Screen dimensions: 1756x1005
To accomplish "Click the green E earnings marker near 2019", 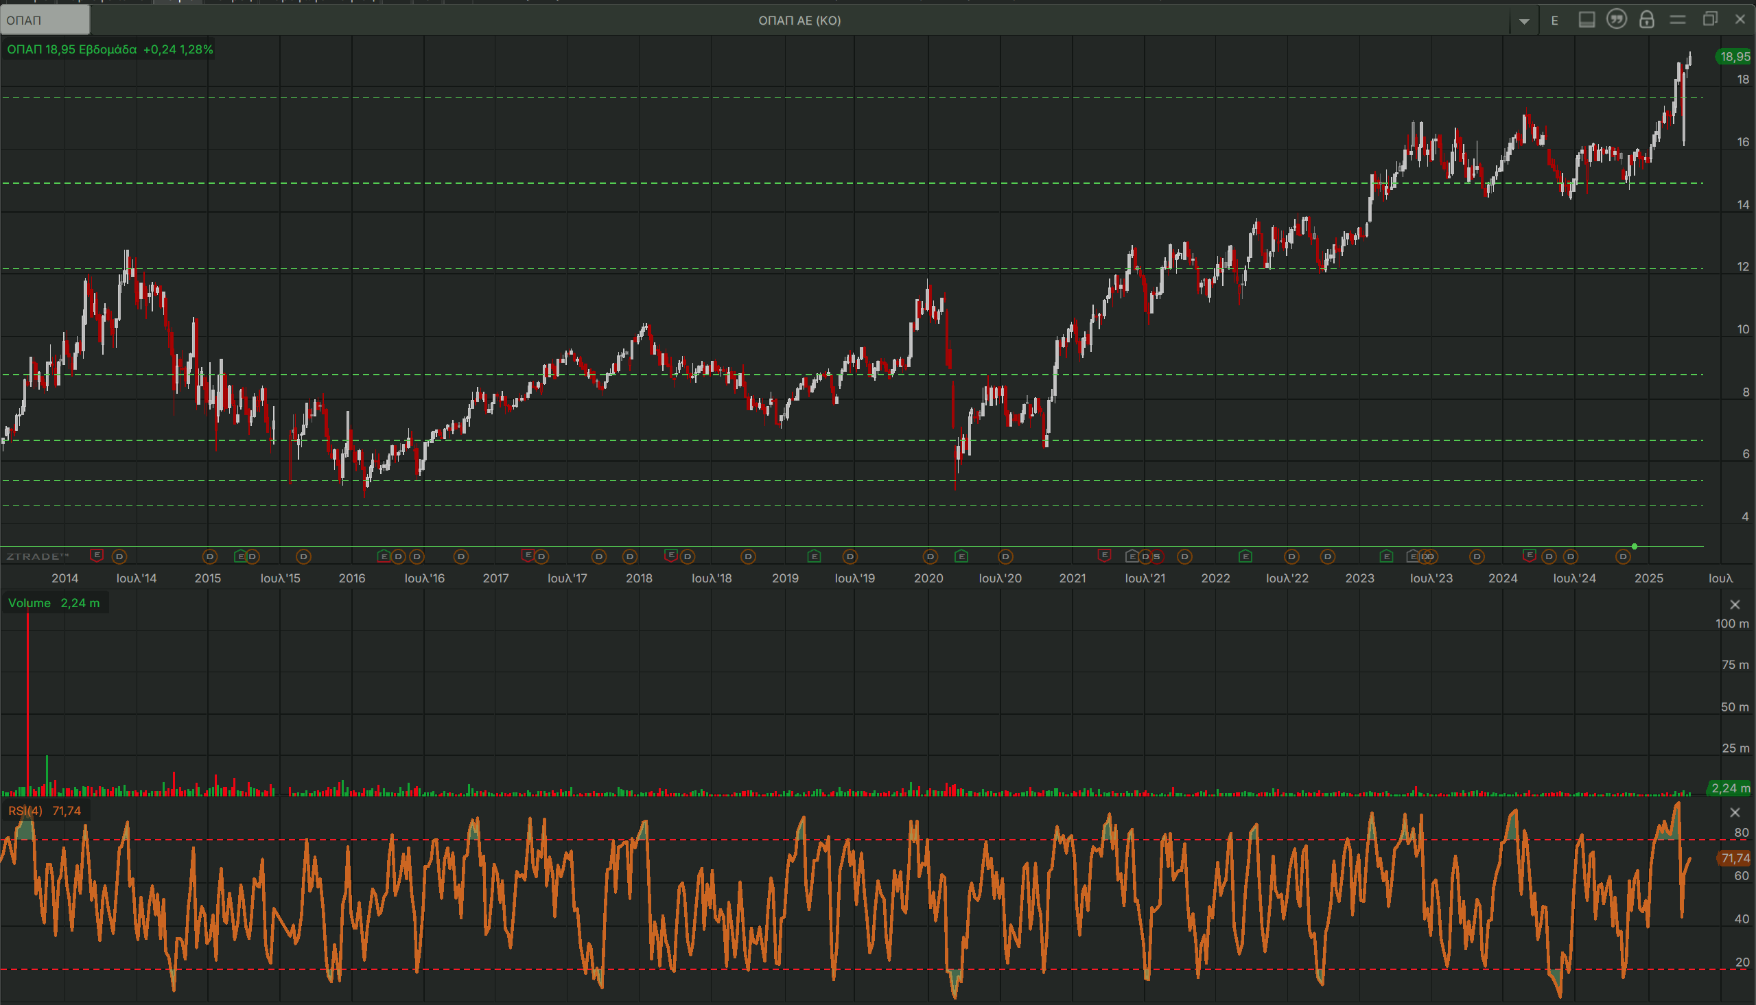I will pyautogui.click(x=814, y=556).
